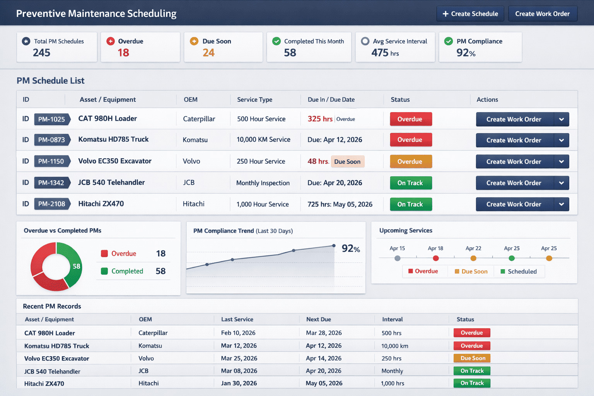Select the Due Soon status badge for Volvo EC350
The height and width of the screenshot is (396, 594).
(x=472, y=358)
